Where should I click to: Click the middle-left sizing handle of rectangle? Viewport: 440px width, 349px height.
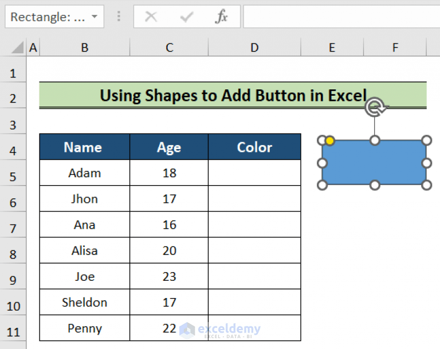tap(322, 163)
